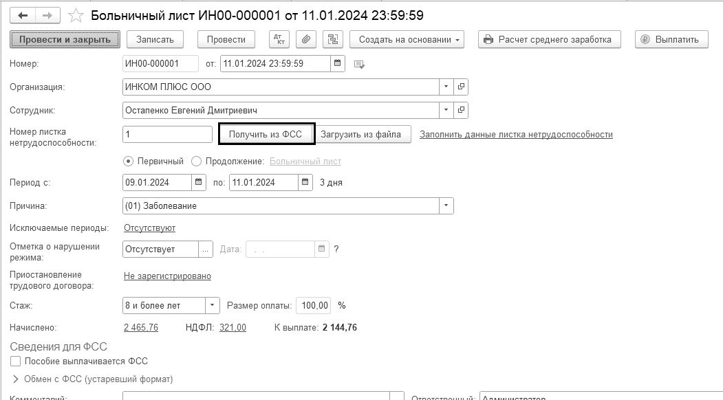Open Создать на основании dropdown menu
The image size is (723, 400).
(407, 40)
